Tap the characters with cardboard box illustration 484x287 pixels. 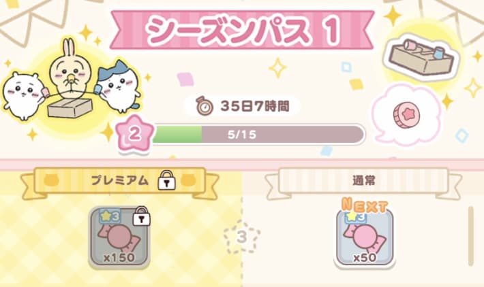pos(71,82)
